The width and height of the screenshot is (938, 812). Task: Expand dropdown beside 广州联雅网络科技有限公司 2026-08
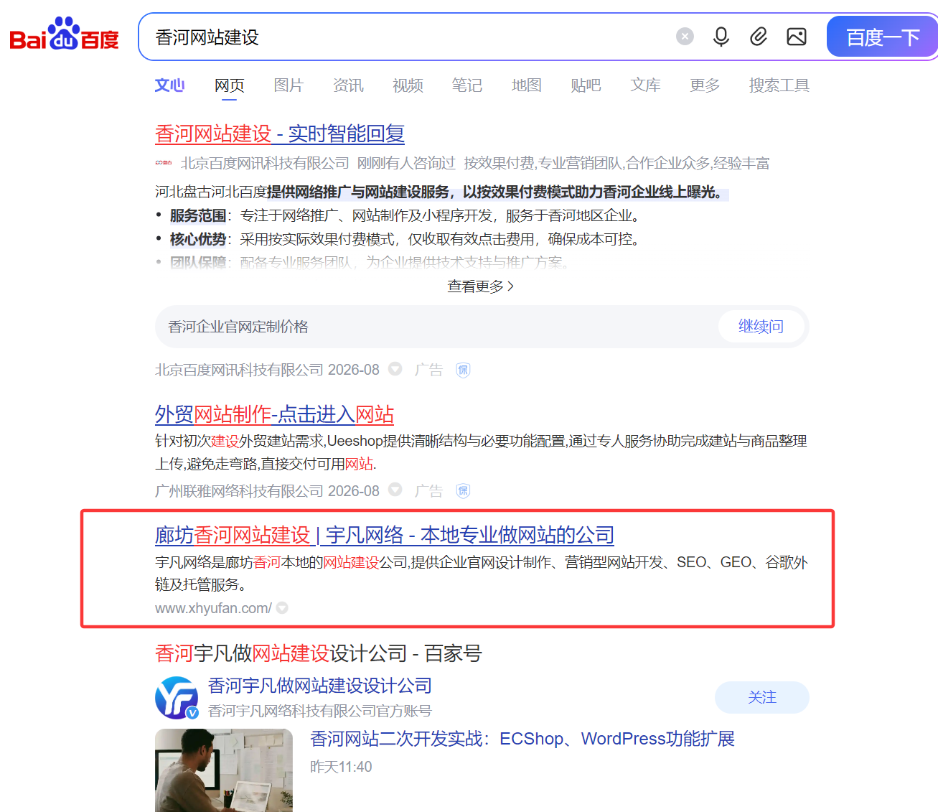click(x=395, y=490)
